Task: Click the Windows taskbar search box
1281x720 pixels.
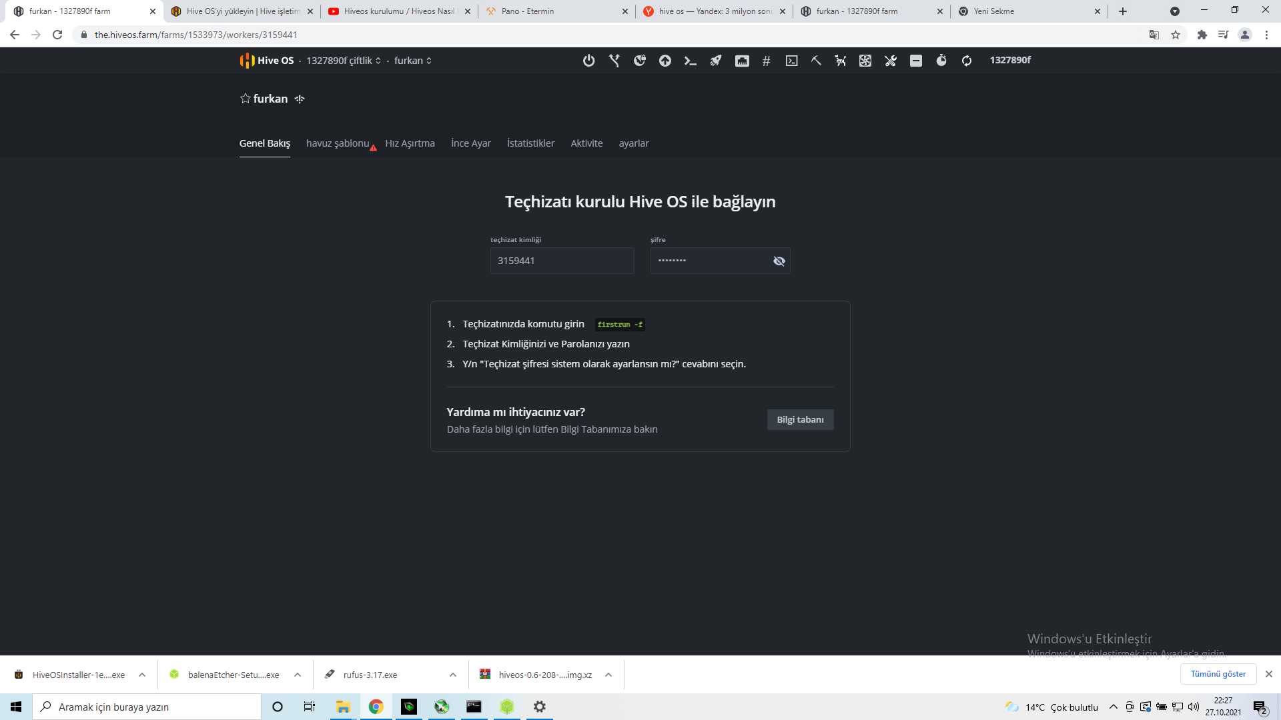Action: click(x=147, y=707)
